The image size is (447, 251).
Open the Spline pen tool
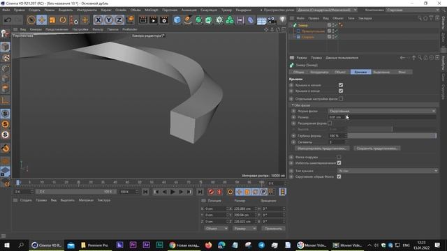[x=188, y=20]
